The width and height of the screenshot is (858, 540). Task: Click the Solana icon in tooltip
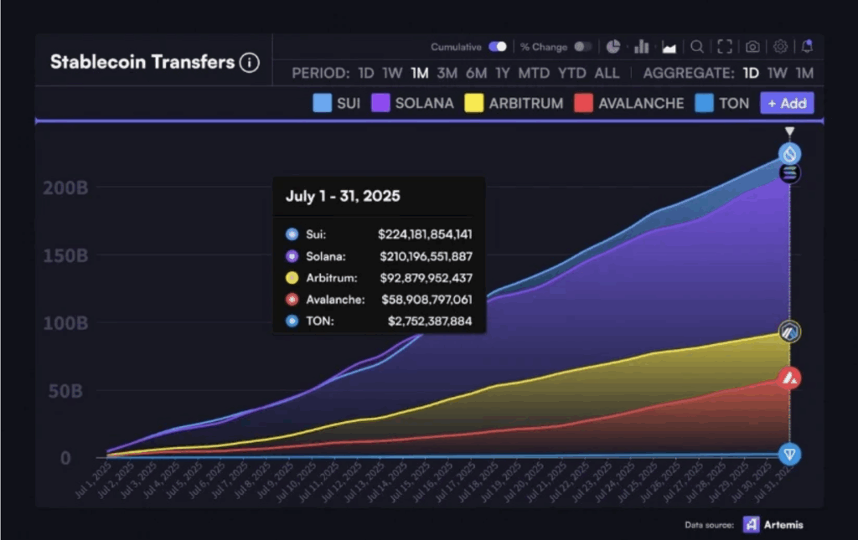[292, 256]
